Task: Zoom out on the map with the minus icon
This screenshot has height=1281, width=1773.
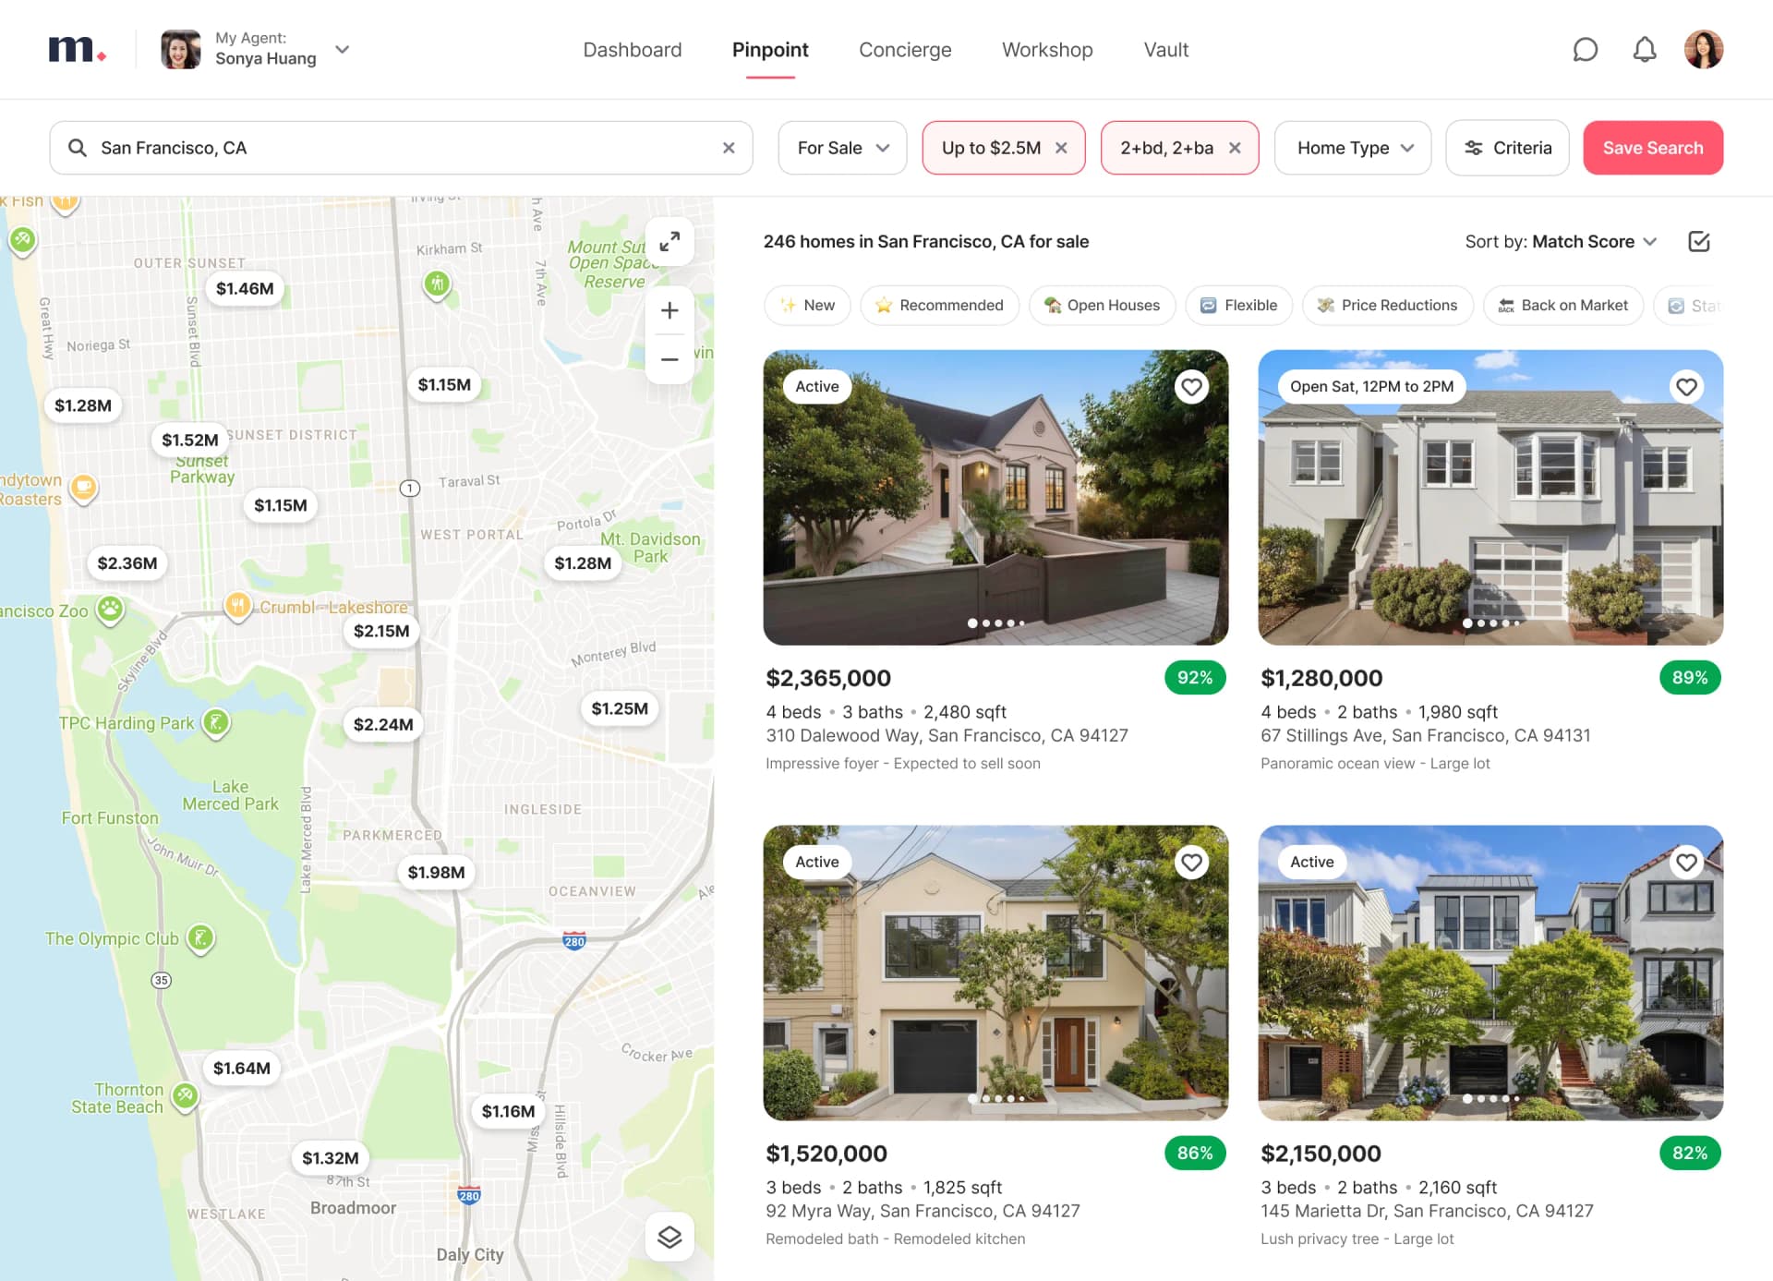Action: (x=669, y=358)
